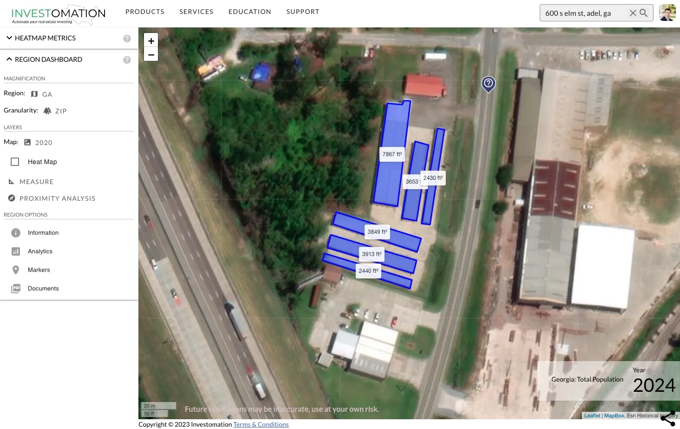
Task: Open the Education menu
Action: pos(249,11)
